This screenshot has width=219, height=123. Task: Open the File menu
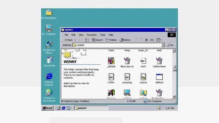click(x=66, y=35)
